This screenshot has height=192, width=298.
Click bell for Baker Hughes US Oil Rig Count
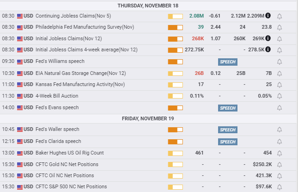[x=280, y=153]
